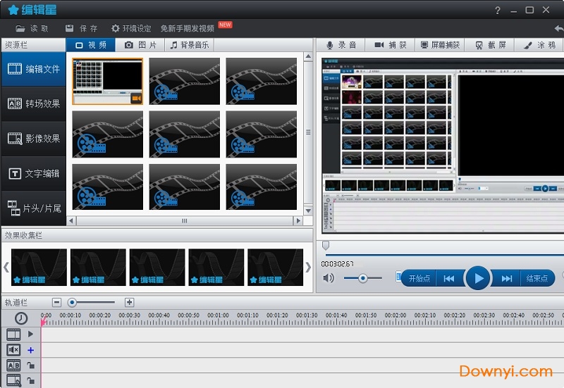This screenshot has height=388, width=564.
Task: Click the zoom-in plus on track bar
Action: (129, 302)
